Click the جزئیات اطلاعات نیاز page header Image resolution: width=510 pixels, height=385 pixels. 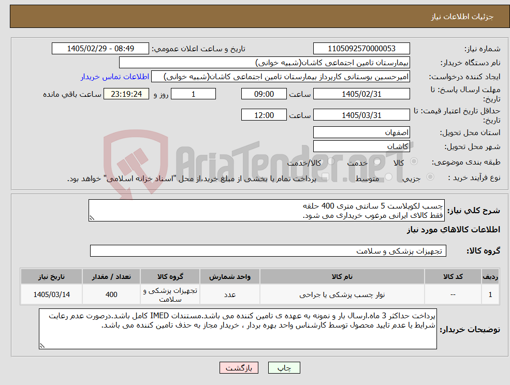(462, 17)
